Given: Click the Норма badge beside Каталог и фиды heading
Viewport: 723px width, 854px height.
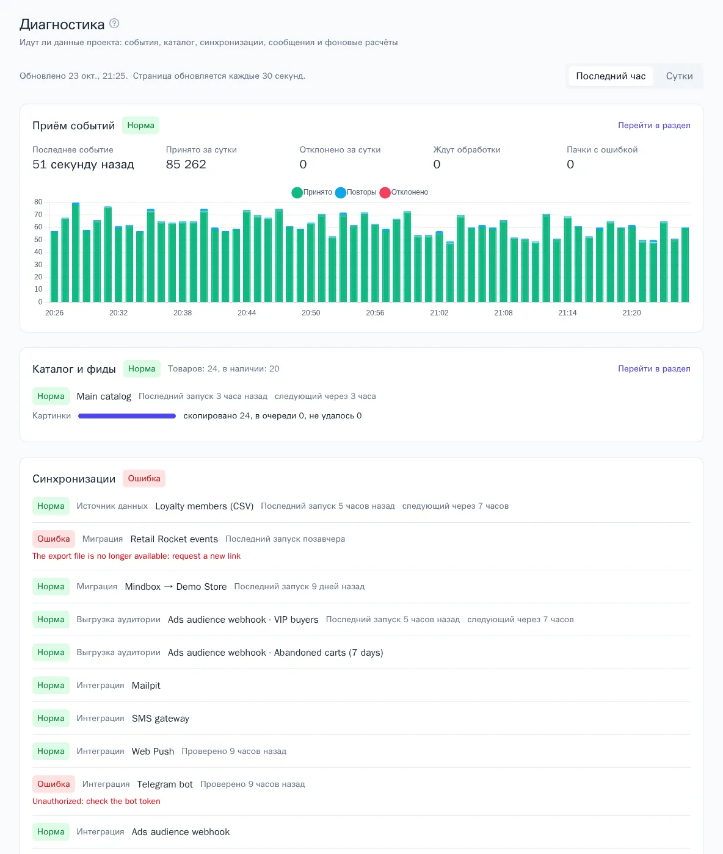Looking at the screenshot, I should pos(142,368).
